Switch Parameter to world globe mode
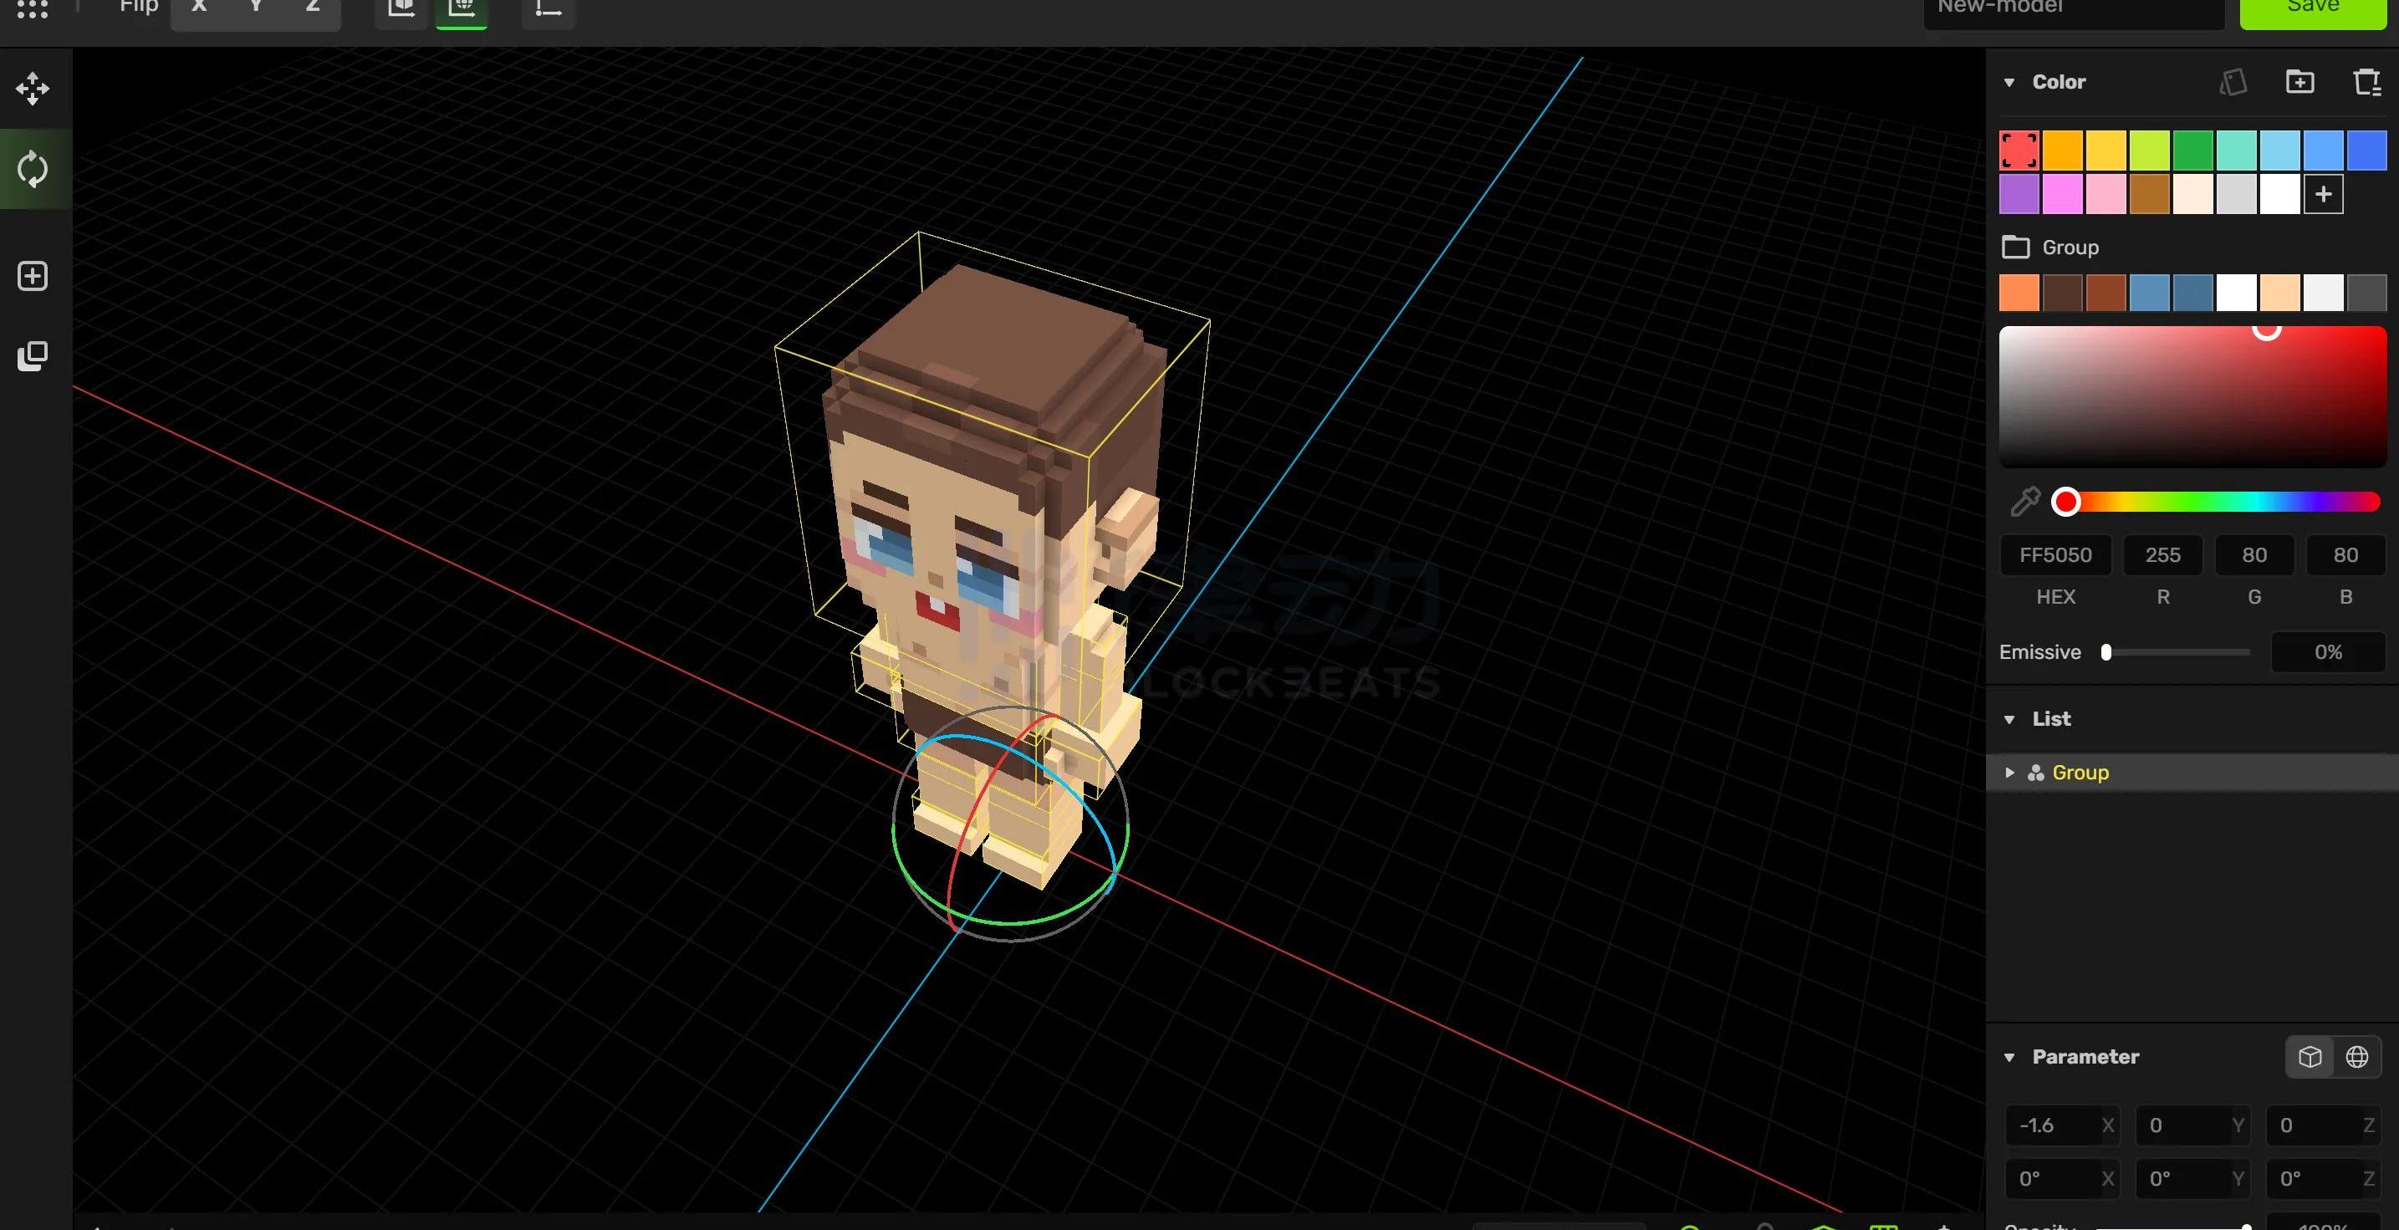Image resolution: width=2399 pixels, height=1230 pixels. click(2357, 1057)
